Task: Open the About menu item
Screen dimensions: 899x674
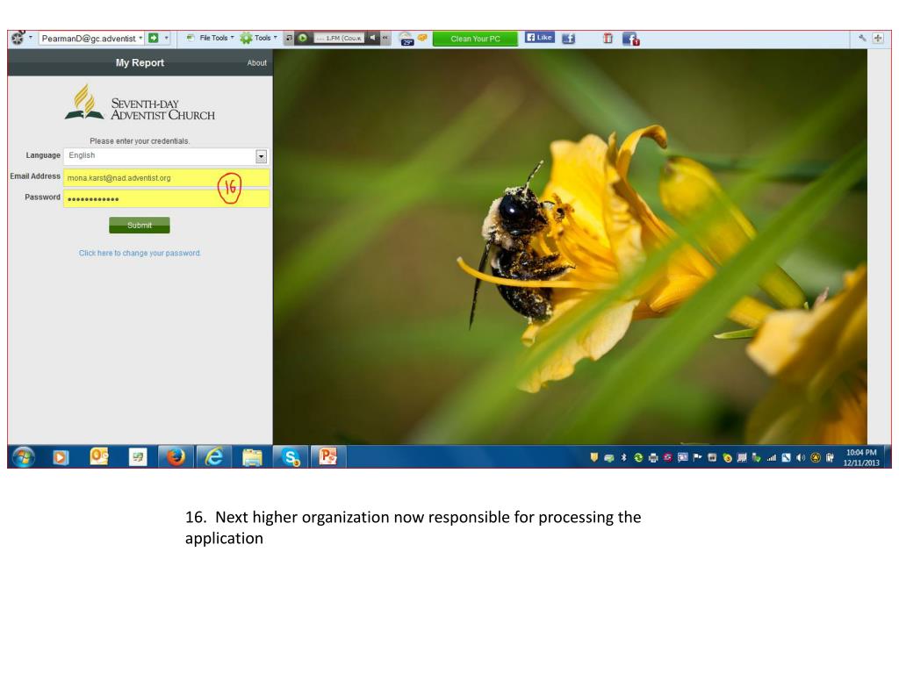Action: (x=256, y=63)
